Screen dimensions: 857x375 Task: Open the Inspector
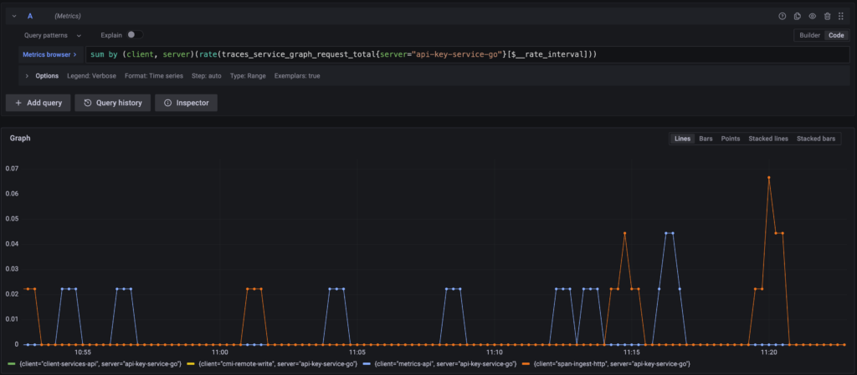coord(187,103)
